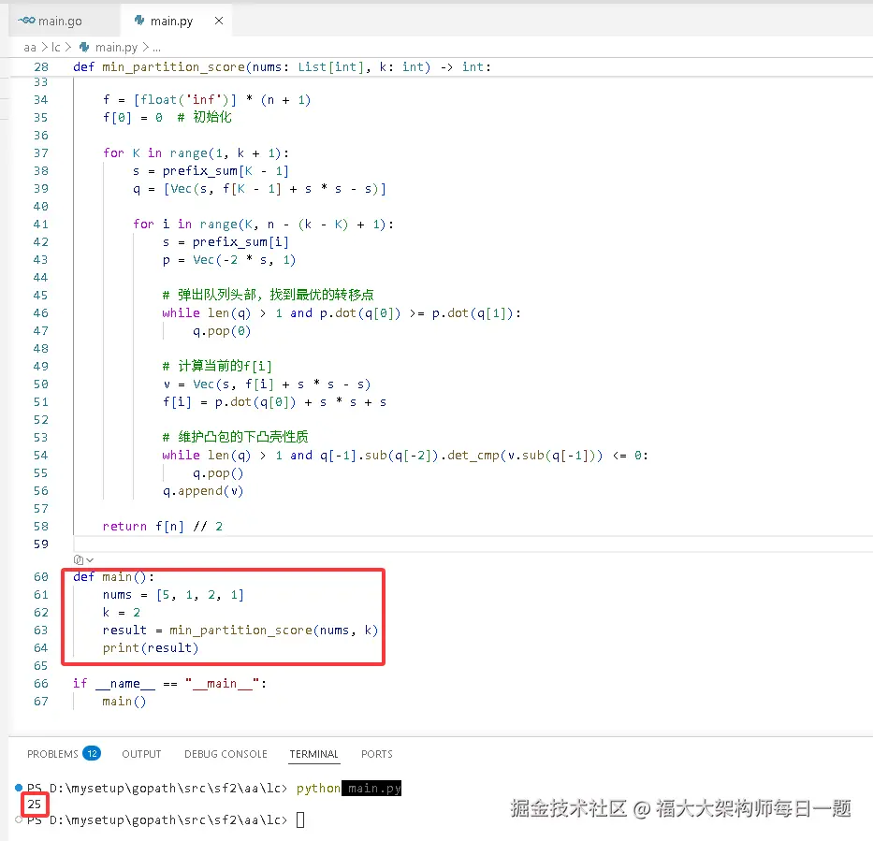Viewport: 873px width, 841px height.
Task: Click the while line containing "p.dot(q[0]) >= p.dot(q[1])"
Action: tap(342, 312)
